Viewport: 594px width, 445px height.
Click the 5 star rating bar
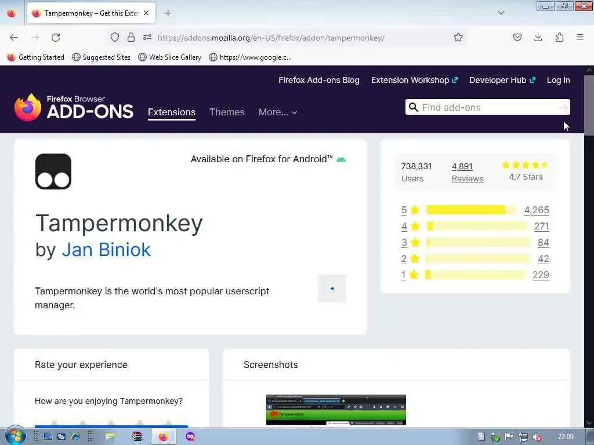click(471, 210)
